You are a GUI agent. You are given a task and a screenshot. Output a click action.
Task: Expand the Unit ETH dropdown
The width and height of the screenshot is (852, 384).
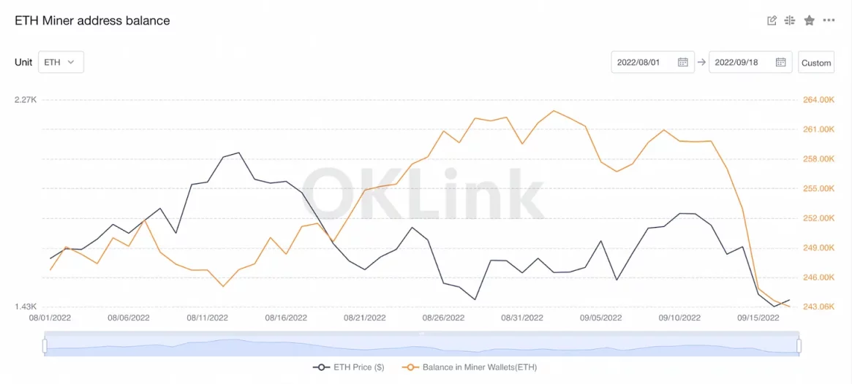tap(61, 62)
